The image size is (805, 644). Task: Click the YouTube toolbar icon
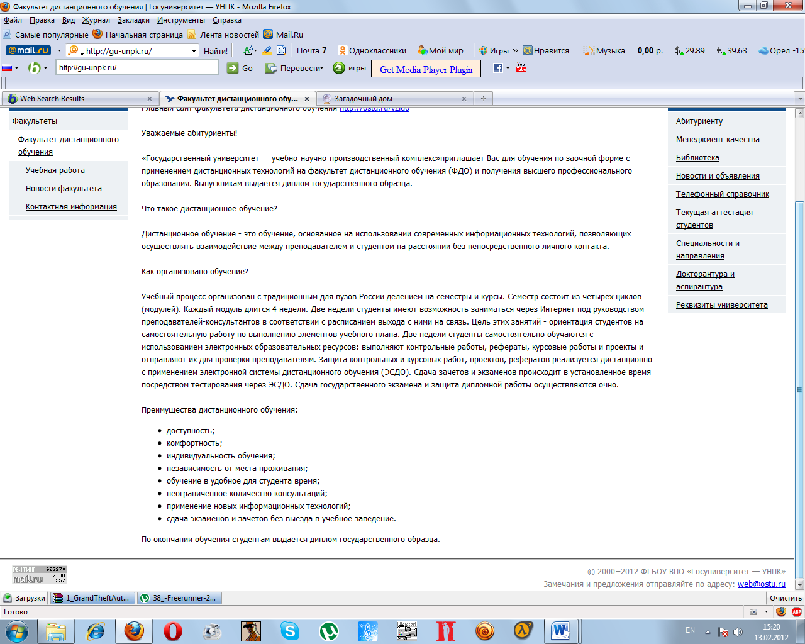tap(521, 67)
